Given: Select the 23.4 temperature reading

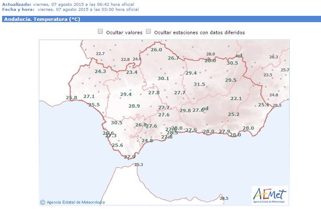Looking at the screenshot, I should (x=132, y=72).
